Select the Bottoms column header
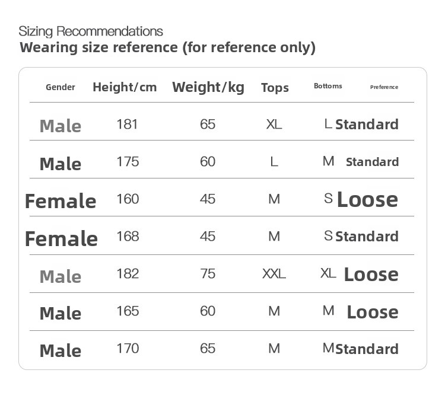 [x=328, y=86]
